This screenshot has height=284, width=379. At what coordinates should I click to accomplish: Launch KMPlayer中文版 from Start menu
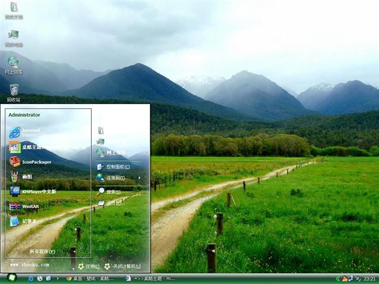coord(33,192)
